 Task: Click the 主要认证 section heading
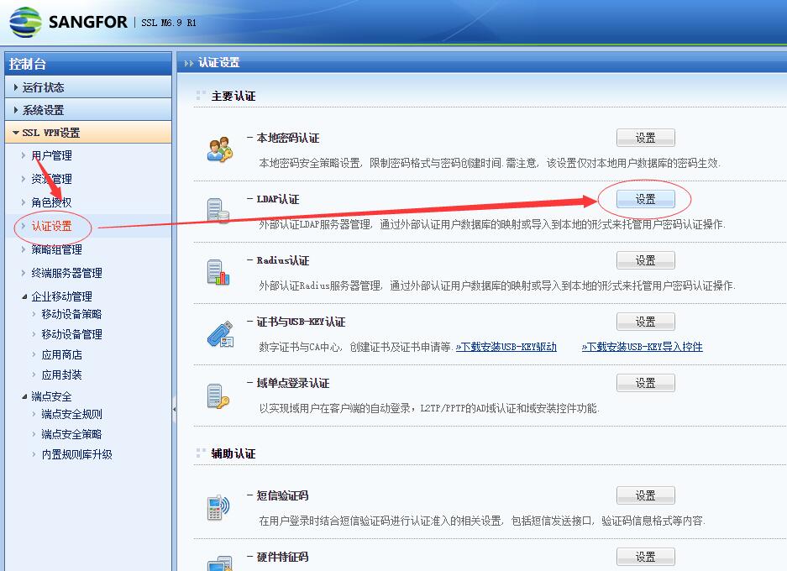[x=233, y=96]
